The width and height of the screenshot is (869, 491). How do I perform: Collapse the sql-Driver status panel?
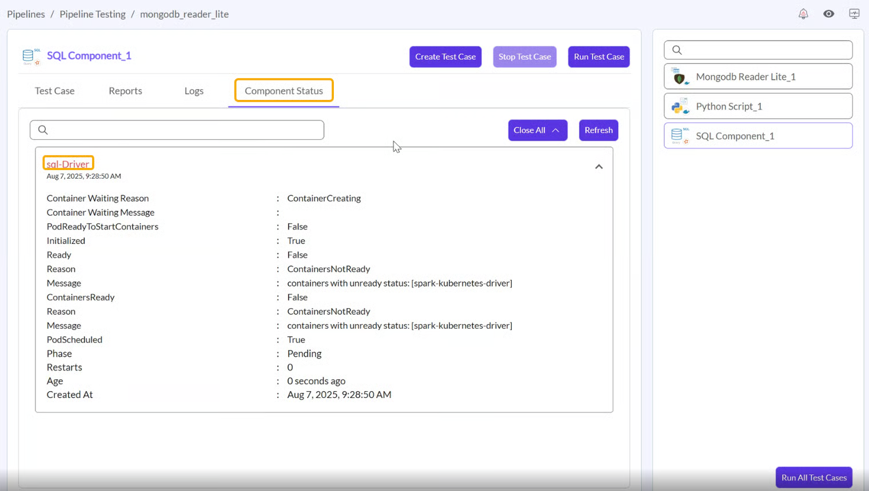(599, 167)
